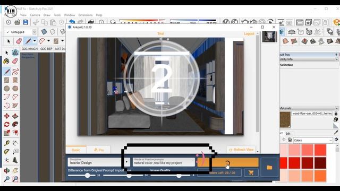
Task: Open the materials Edit tab
Action: [x=288, y=133]
